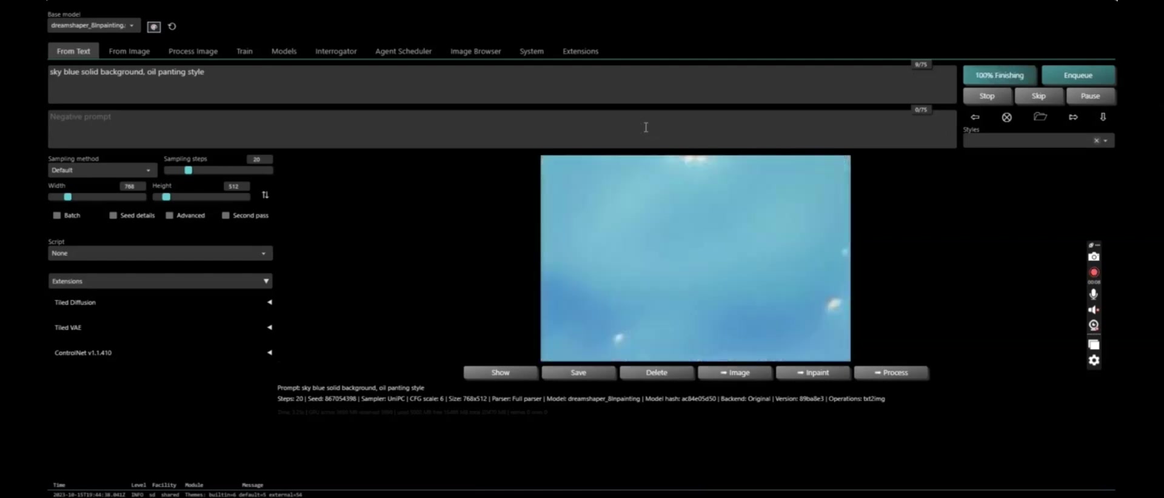
Task: Open the System tab
Action: pos(531,51)
